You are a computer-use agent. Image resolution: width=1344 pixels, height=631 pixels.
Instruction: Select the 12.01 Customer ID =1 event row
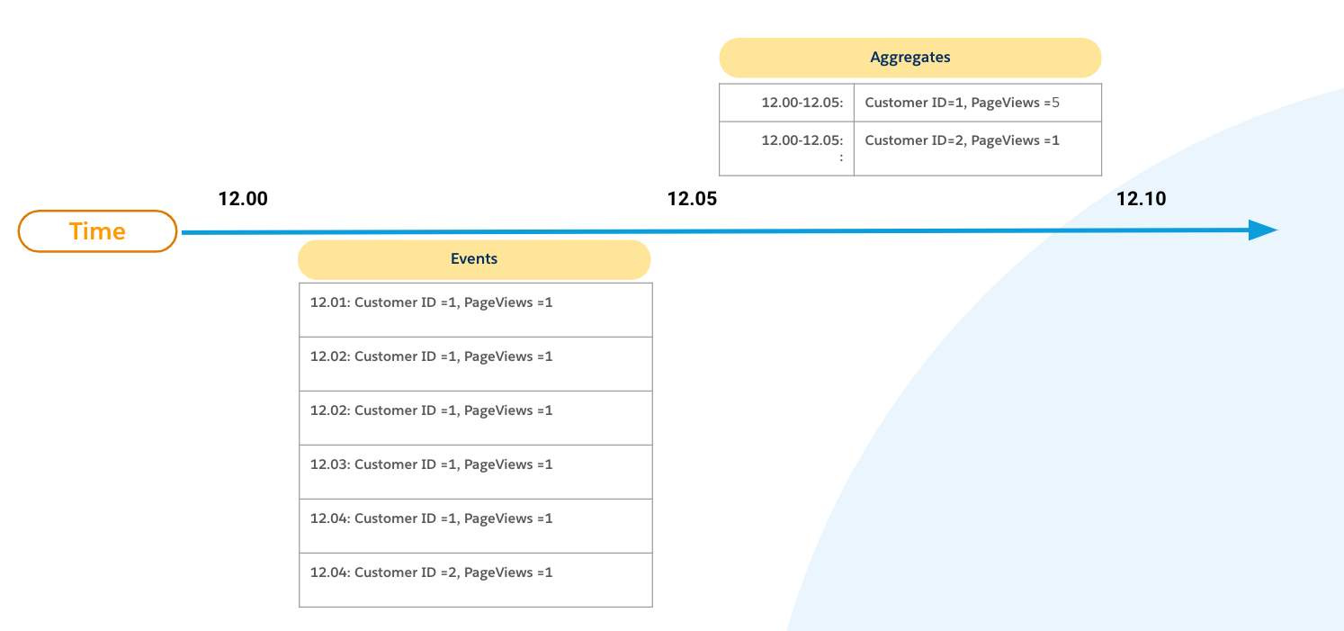point(476,311)
